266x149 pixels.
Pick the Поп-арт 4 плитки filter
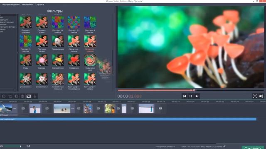[90, 22]
